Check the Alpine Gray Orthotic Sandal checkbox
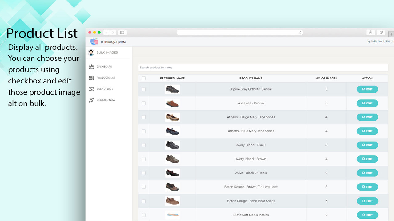The width and height of the screenshot is (394, 221). (143, 89)
